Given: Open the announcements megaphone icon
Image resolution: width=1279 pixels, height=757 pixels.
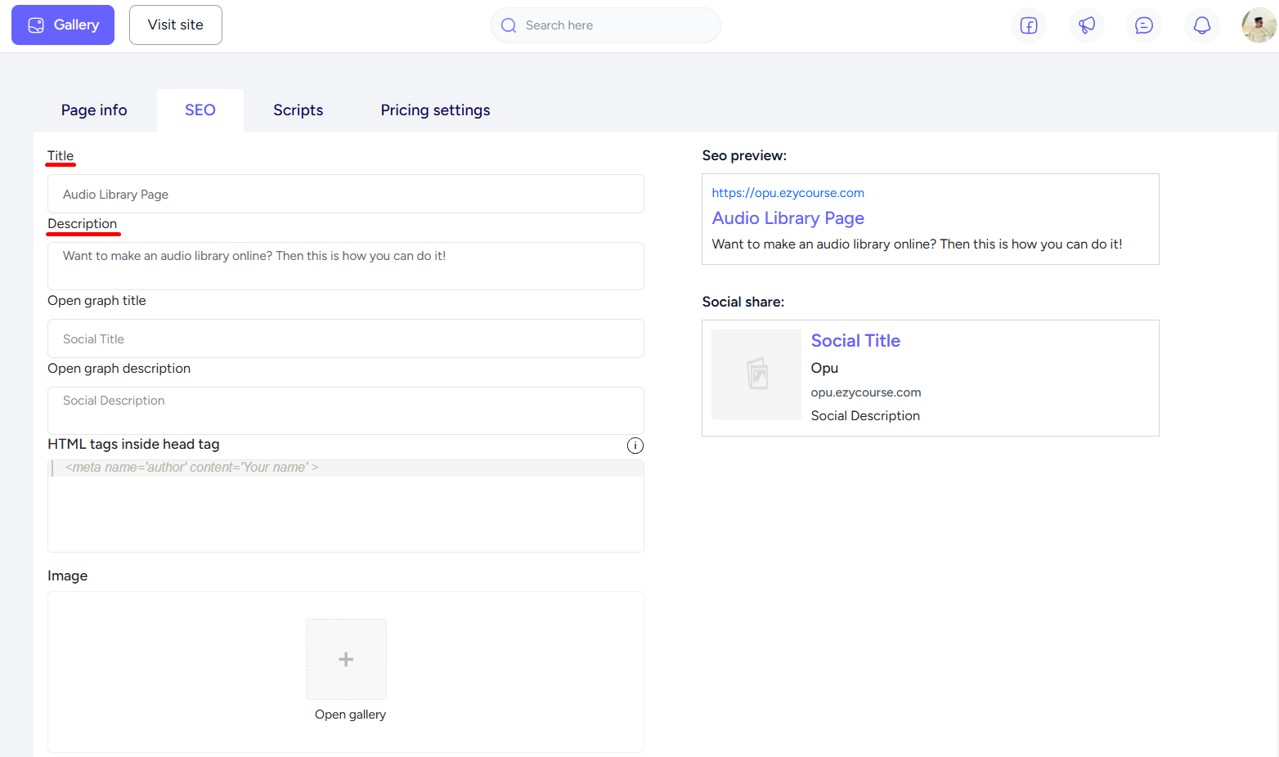Looking at the screenshot, I should coord(1087,25).
